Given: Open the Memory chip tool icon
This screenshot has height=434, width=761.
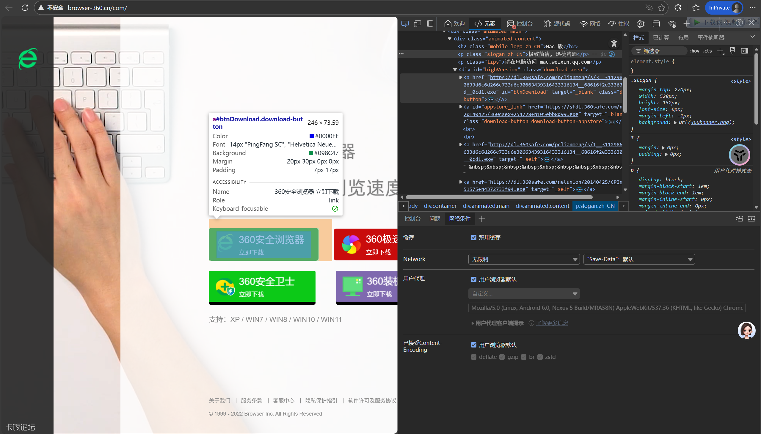Looking at the screenshot, I should pyautogui.click(x=640, y=24).
